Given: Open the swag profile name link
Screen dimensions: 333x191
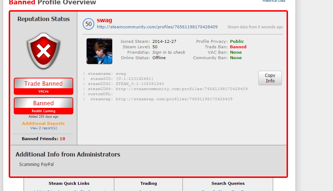Looking at the screenshot, I should tap(104, 20).
